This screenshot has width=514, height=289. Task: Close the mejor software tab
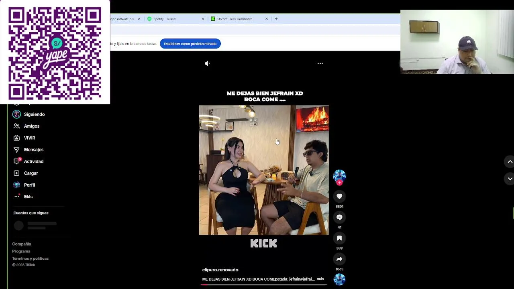click(x=139, y=19)
